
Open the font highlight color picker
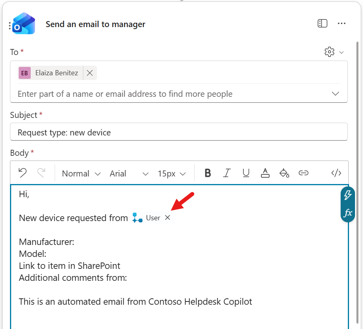284,173
